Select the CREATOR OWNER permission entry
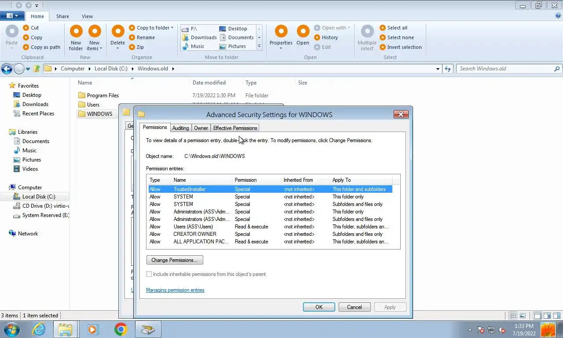This screenshot has width=563, height=338. pos(270,234)
